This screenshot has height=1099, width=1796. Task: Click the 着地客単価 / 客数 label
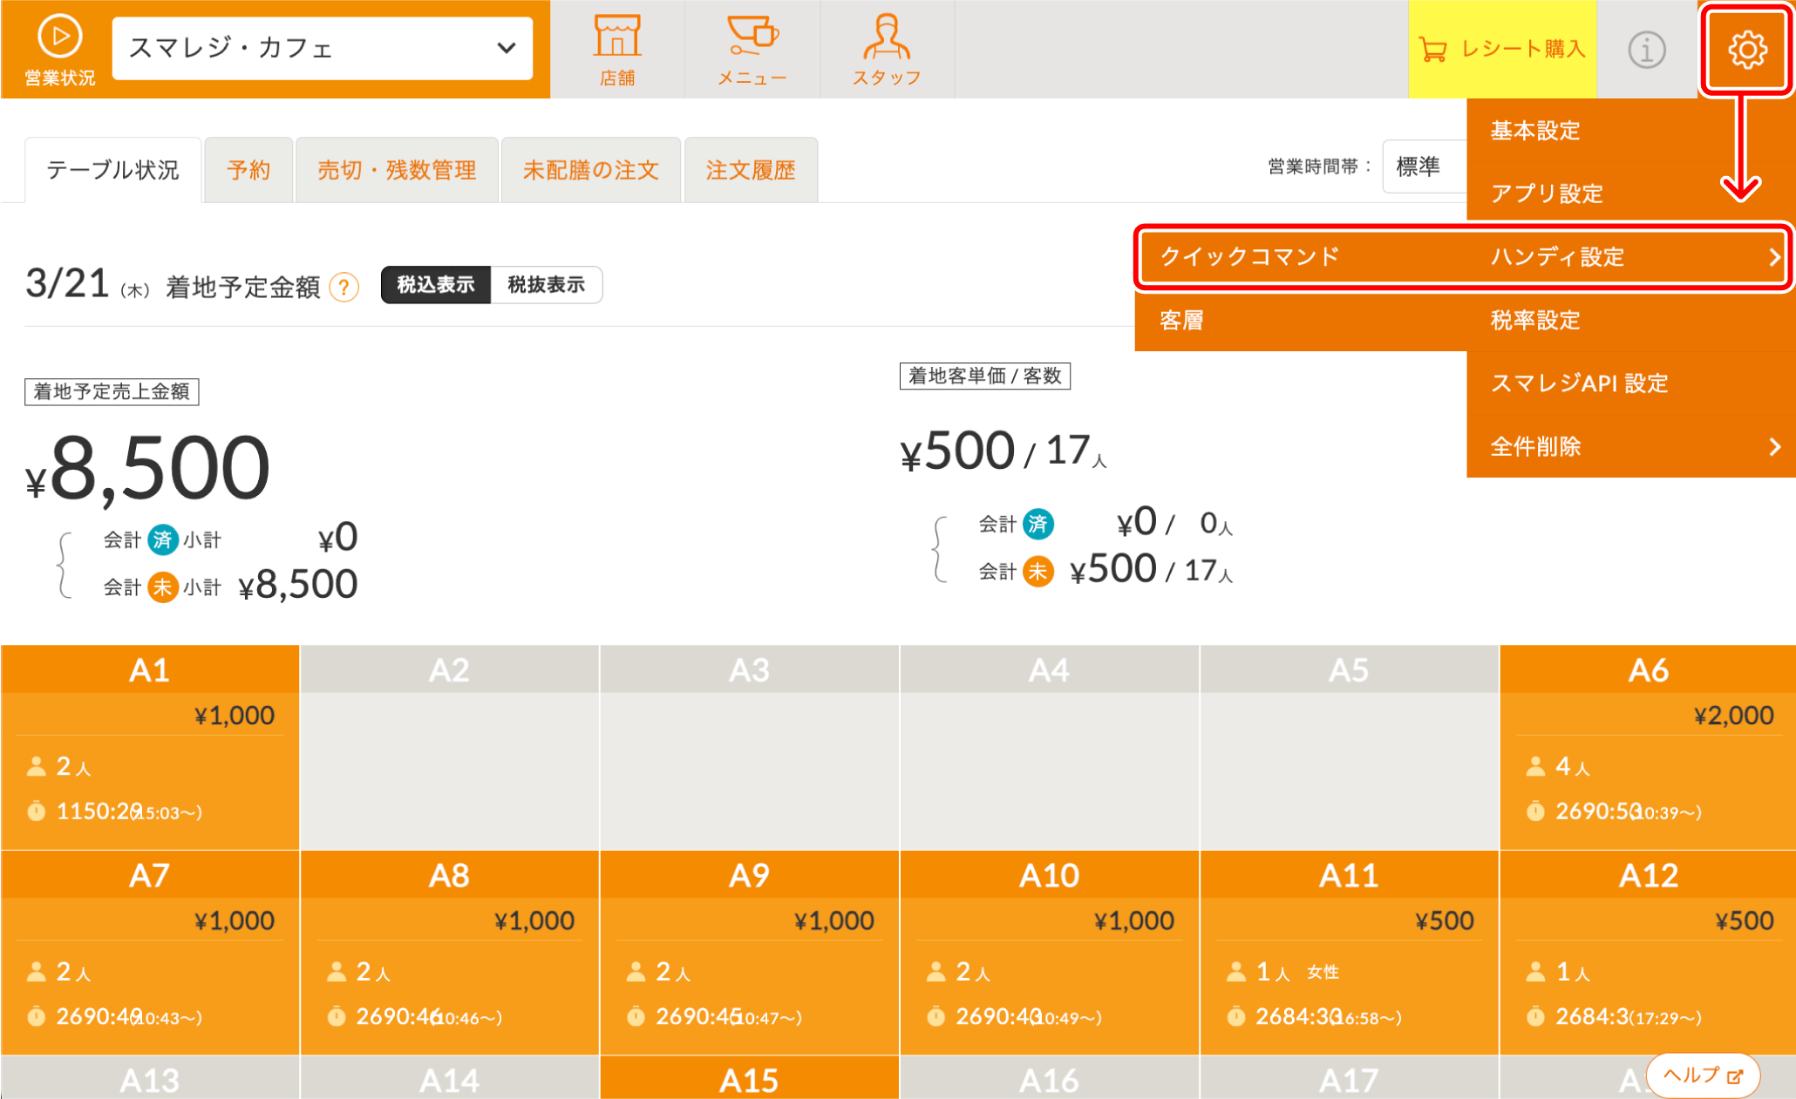(985, 377)
